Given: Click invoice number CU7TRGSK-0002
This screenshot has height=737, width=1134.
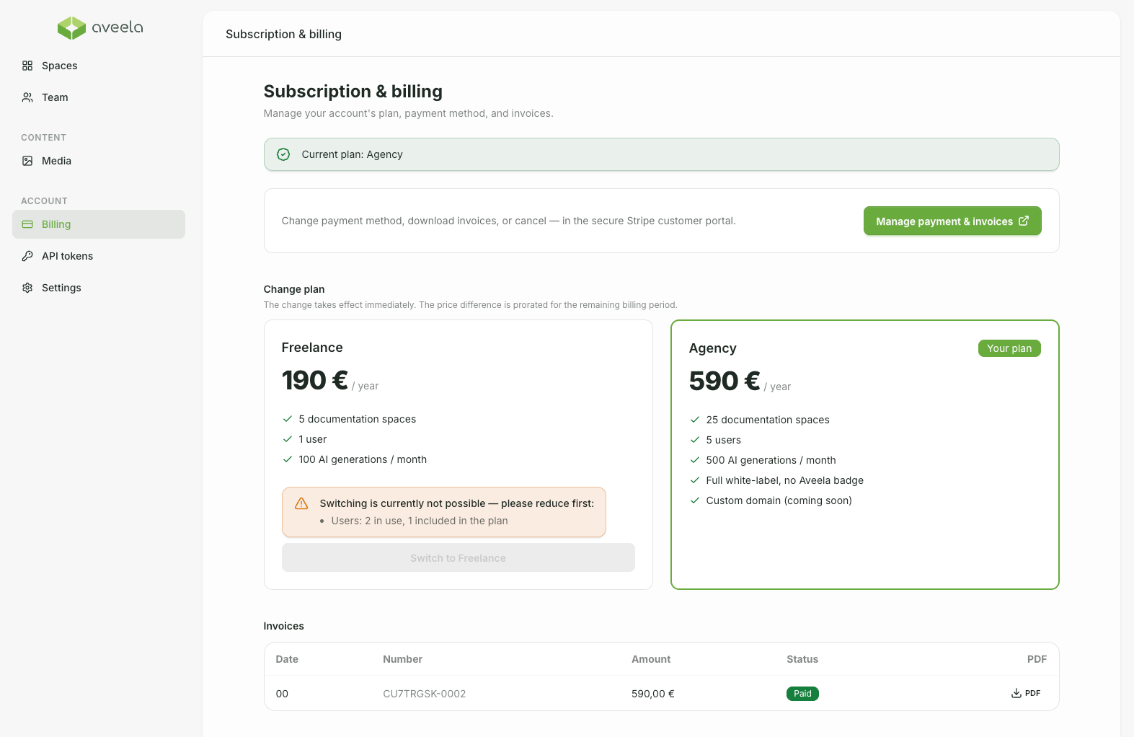Looking at the screenshot, I should pos(424,694).
